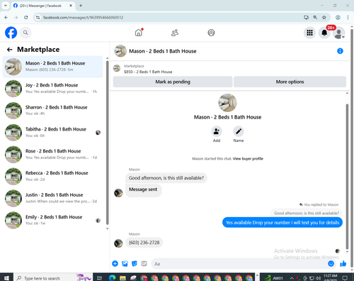Click the Name edit pencil icon
Image resolution: width=354 pixels, height=281 pixels.
pos(239,131)
